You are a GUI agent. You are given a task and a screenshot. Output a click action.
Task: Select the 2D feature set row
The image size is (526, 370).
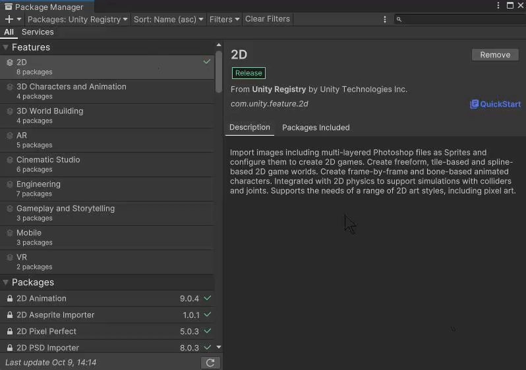coord(107,67)
